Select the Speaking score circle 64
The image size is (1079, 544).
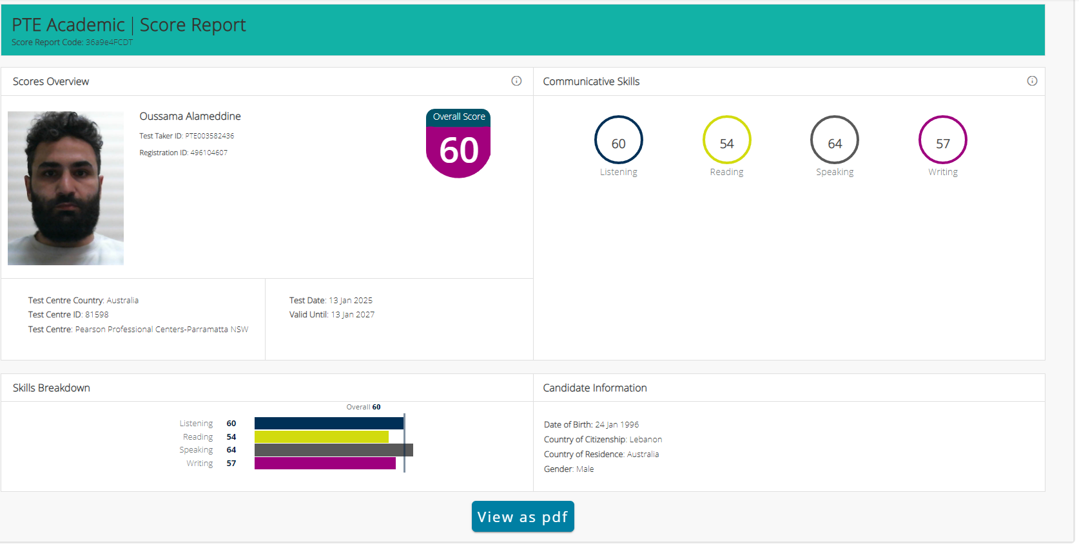pyautogui.click(x=835, y=140)
